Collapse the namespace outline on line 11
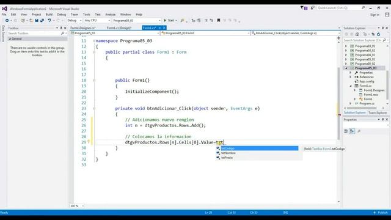The height and width of the screenshot is (220, 391). click(94, 41)
